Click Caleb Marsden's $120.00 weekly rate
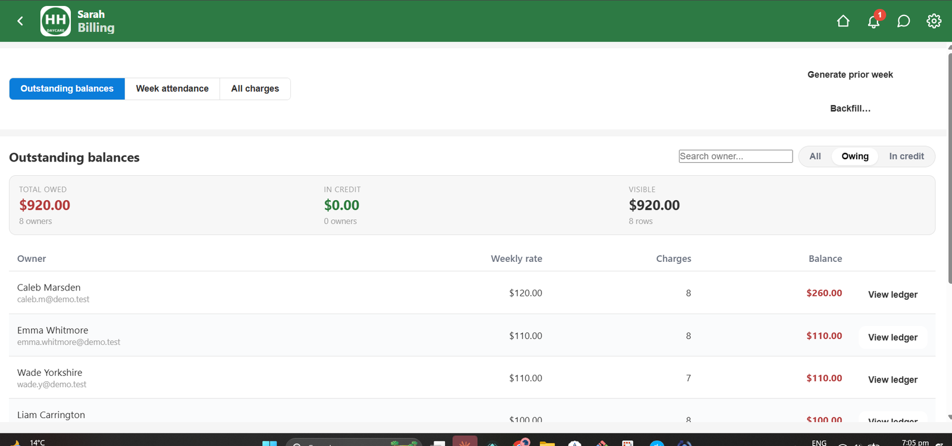952x446 pixels. [525, 293]
